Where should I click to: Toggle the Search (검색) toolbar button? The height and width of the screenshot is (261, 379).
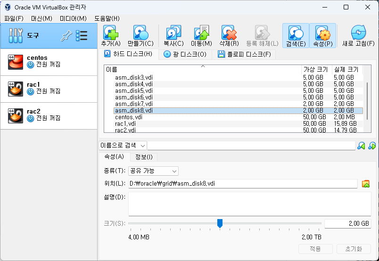tap(296, 35)
